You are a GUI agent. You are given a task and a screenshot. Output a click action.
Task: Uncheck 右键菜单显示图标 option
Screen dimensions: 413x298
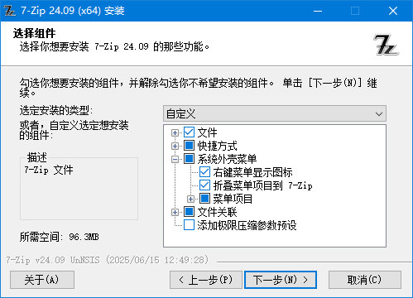204,172
